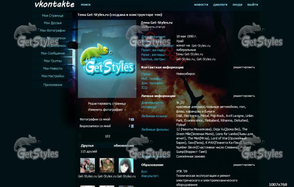
Task: Open Моя Страница in sidebar
Action: [53, 15]
